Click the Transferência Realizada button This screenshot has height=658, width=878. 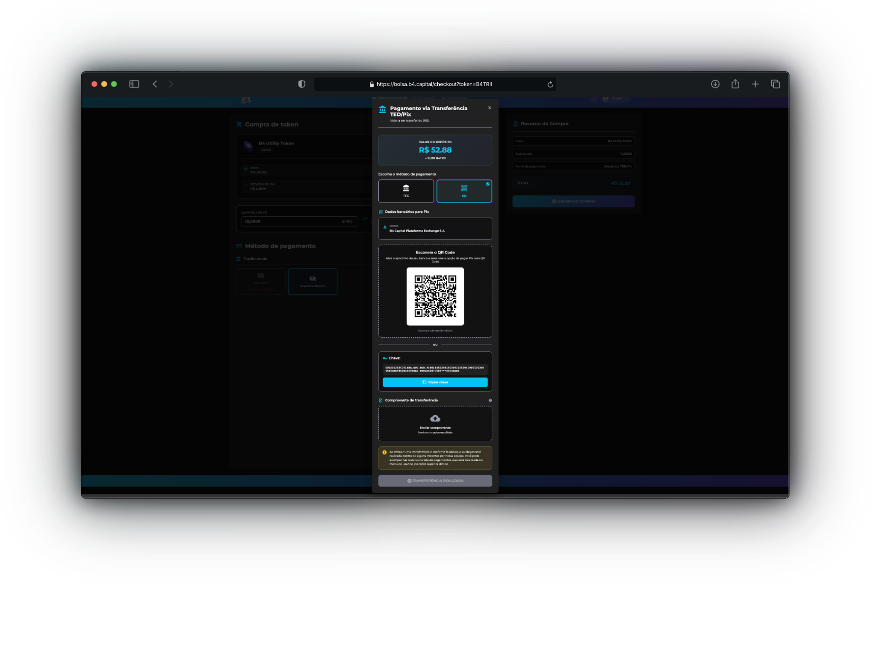(x=435, y=481)
